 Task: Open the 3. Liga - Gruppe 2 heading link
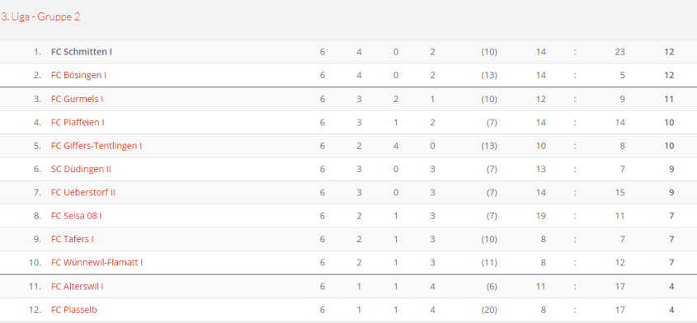click(40, 16)
